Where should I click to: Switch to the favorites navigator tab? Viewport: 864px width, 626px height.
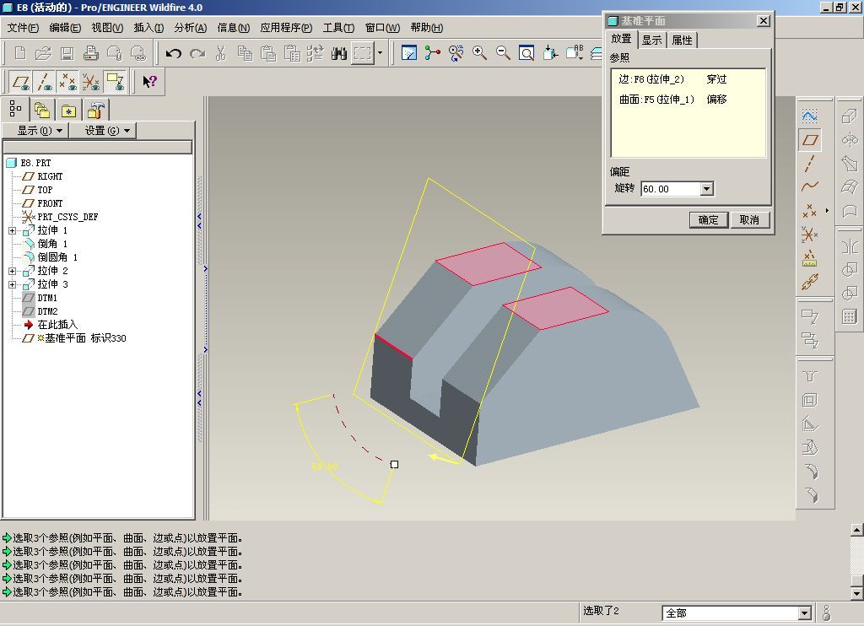(68, 110)
